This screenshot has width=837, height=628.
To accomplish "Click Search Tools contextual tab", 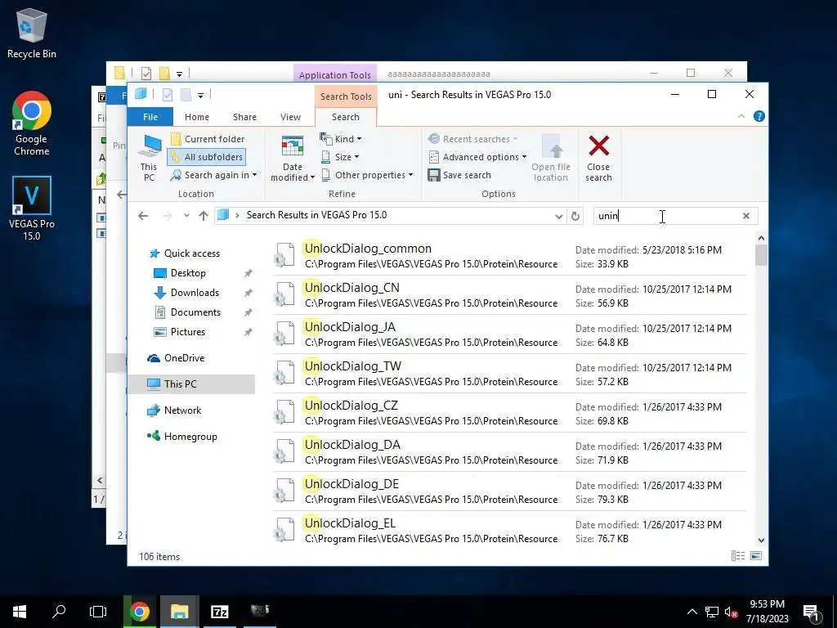I will [346, 96].
